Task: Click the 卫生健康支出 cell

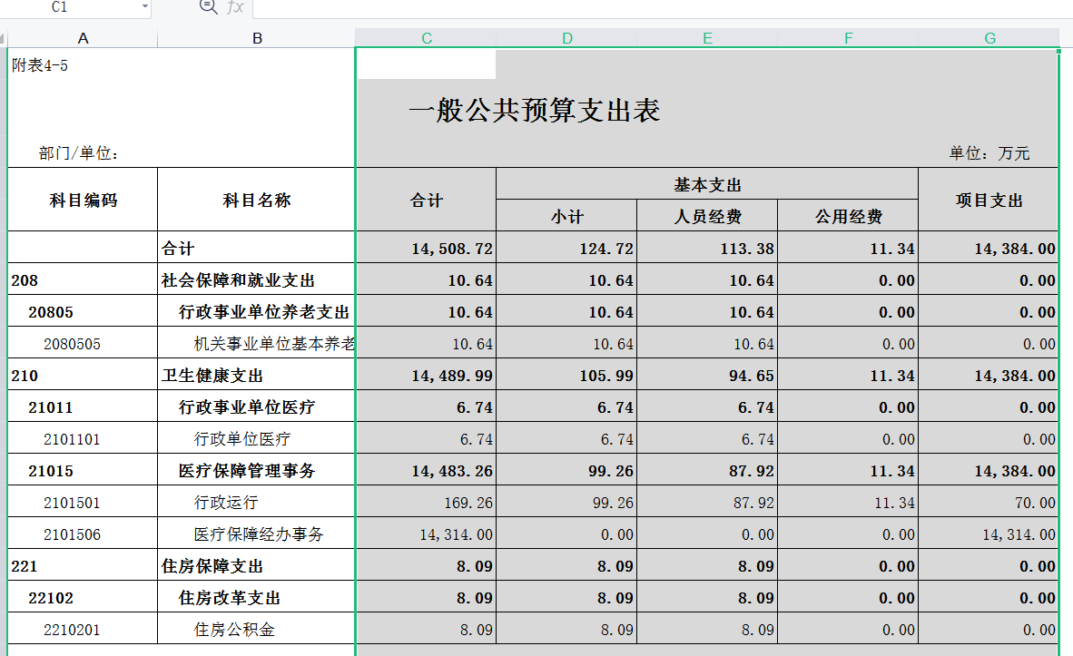Action: point(257,375)
